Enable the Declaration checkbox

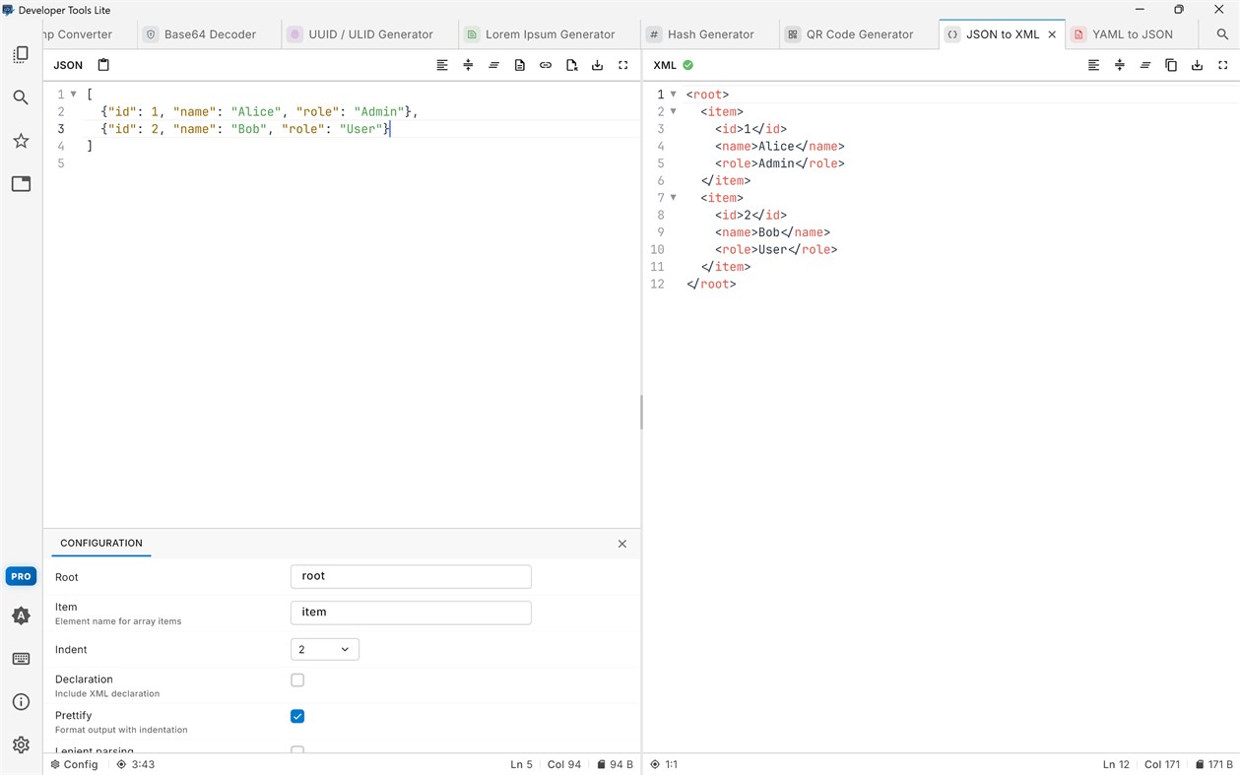tap(297, 680)
